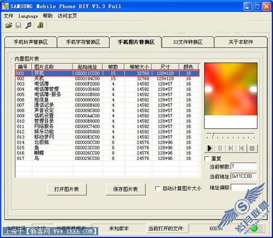The height and width of the screenshot is (238, 273).
Task: Step to previous frame button
Action: pyautogui.click(x=241, y=148)
